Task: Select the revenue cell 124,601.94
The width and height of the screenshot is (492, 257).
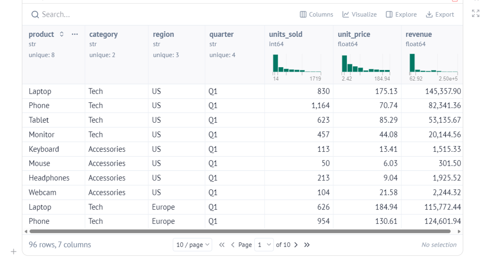Action: [x=432, y=221]
